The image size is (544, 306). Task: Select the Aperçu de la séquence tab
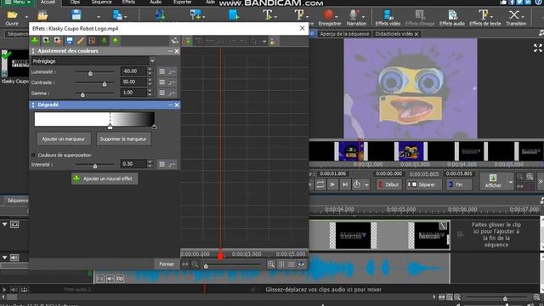click(344, 34)
